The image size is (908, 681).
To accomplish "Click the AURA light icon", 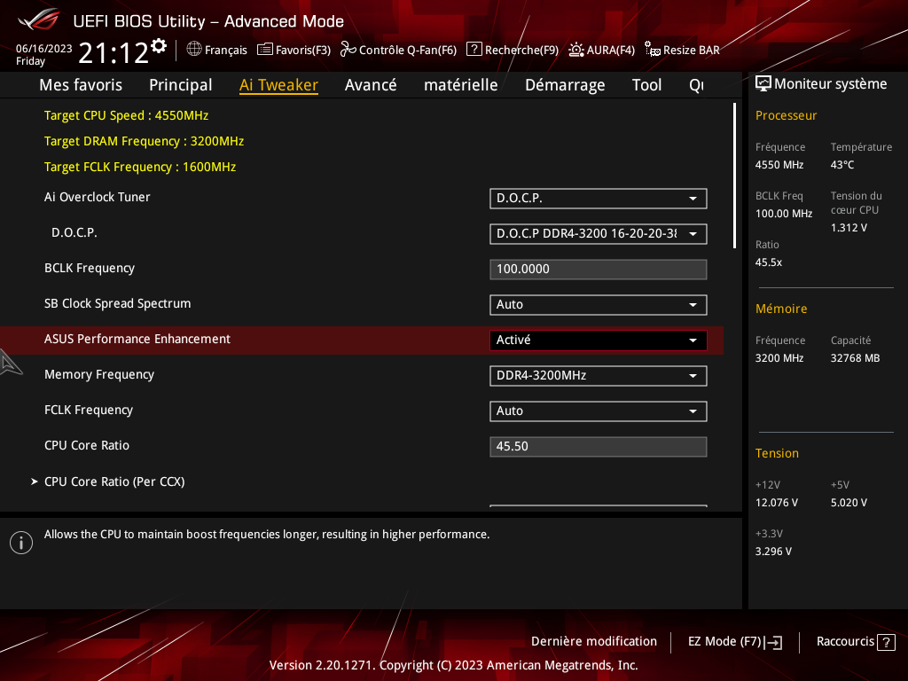I will click(576, 50).
